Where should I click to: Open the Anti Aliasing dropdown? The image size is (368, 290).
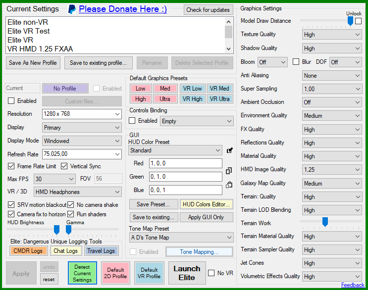click(x=332, y=76)
